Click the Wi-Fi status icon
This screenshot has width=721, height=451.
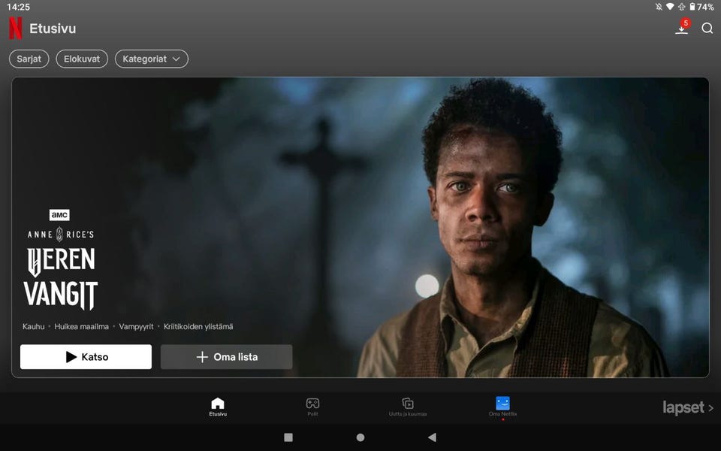coord(670,7)
